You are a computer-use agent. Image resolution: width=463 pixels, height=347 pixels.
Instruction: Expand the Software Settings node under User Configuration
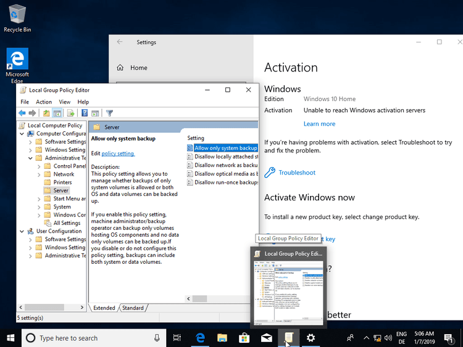(31, 240)
